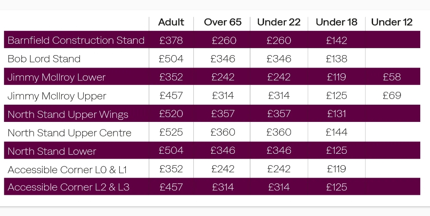Click the Bob Lord Stand row label
Viewport: 430px width, 216px height.
coord(44,59)
